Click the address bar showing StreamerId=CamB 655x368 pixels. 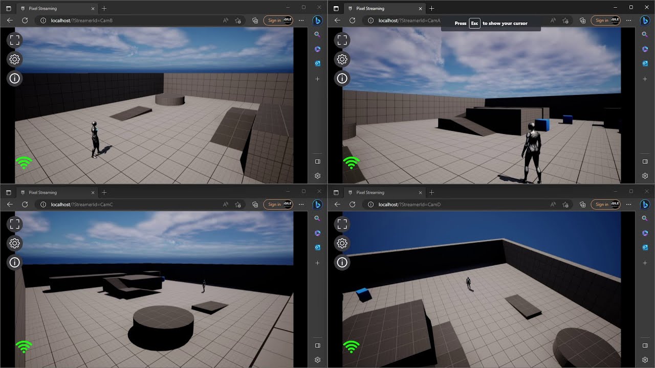point(140,20)
